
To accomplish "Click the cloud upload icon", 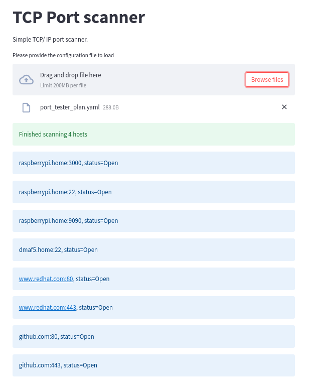I will click(26, 80).
